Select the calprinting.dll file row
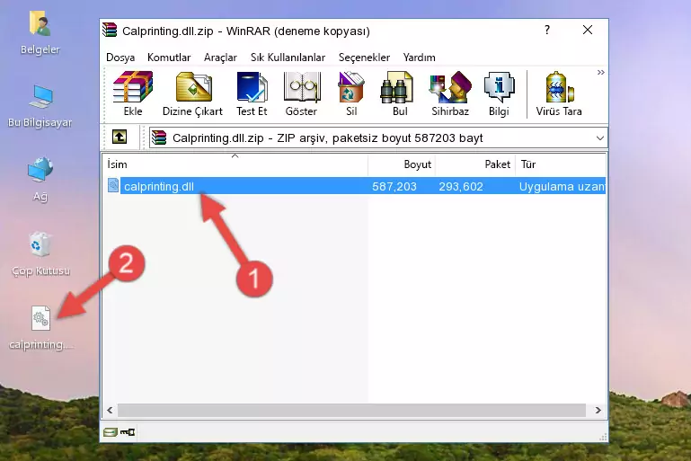Image resolution: width=691 pixels, height=461 pixels. (x=355, y=186)
